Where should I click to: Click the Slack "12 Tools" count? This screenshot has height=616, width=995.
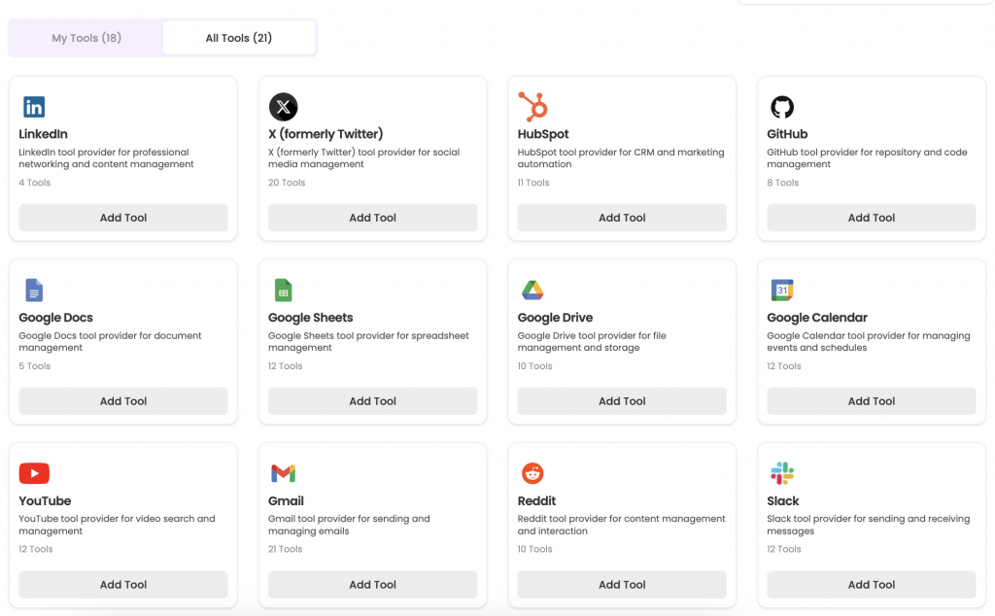(784, 549)
